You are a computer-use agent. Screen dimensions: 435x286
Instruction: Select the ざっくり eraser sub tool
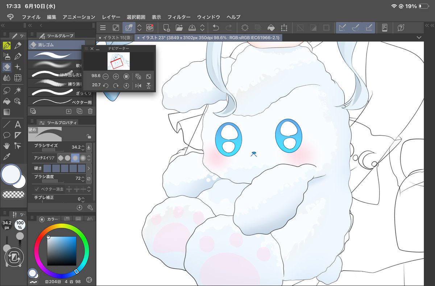tap(61, 92)
